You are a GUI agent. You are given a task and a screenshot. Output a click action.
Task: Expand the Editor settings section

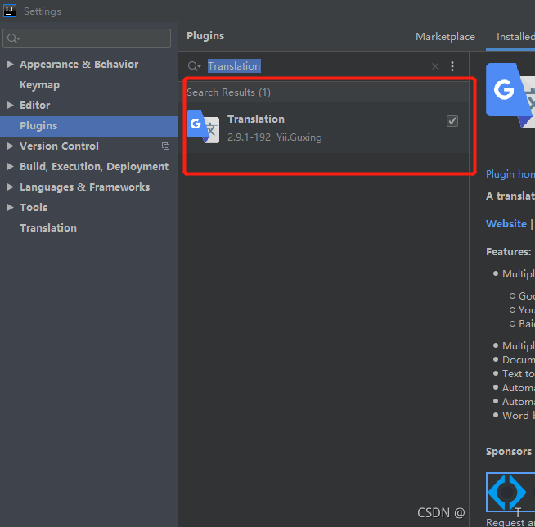[x=11, y=105]
